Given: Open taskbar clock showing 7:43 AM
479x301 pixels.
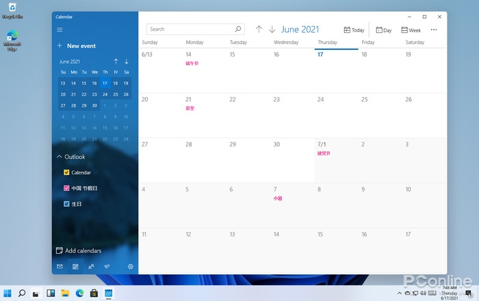Looking at the screenshot, I should click(450, 293).
